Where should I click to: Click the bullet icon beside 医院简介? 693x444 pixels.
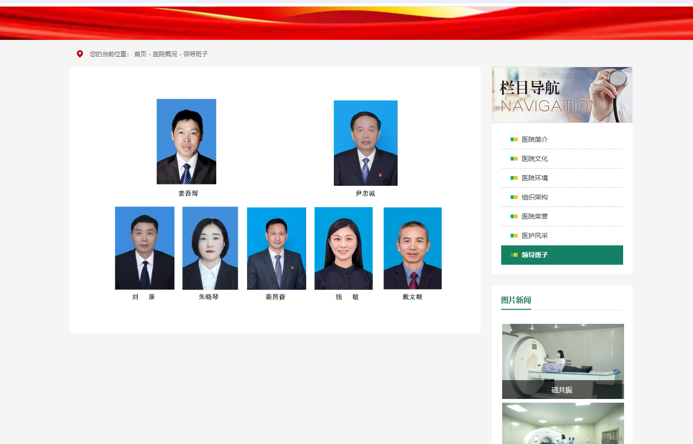click(514, 139)
